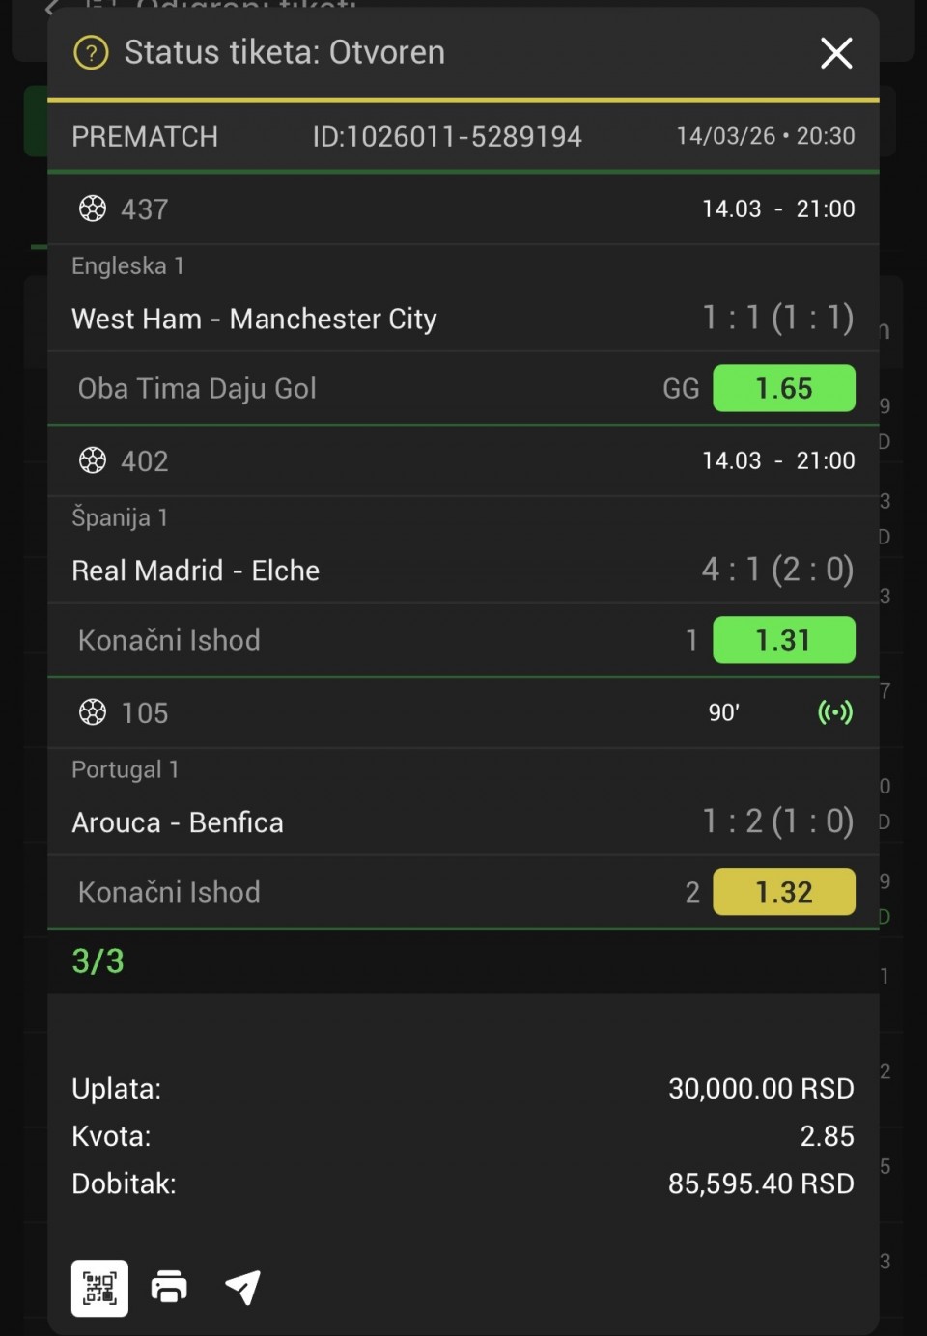Open the QR code icon
The image size is (927, 1336).
coord(99,1288)
